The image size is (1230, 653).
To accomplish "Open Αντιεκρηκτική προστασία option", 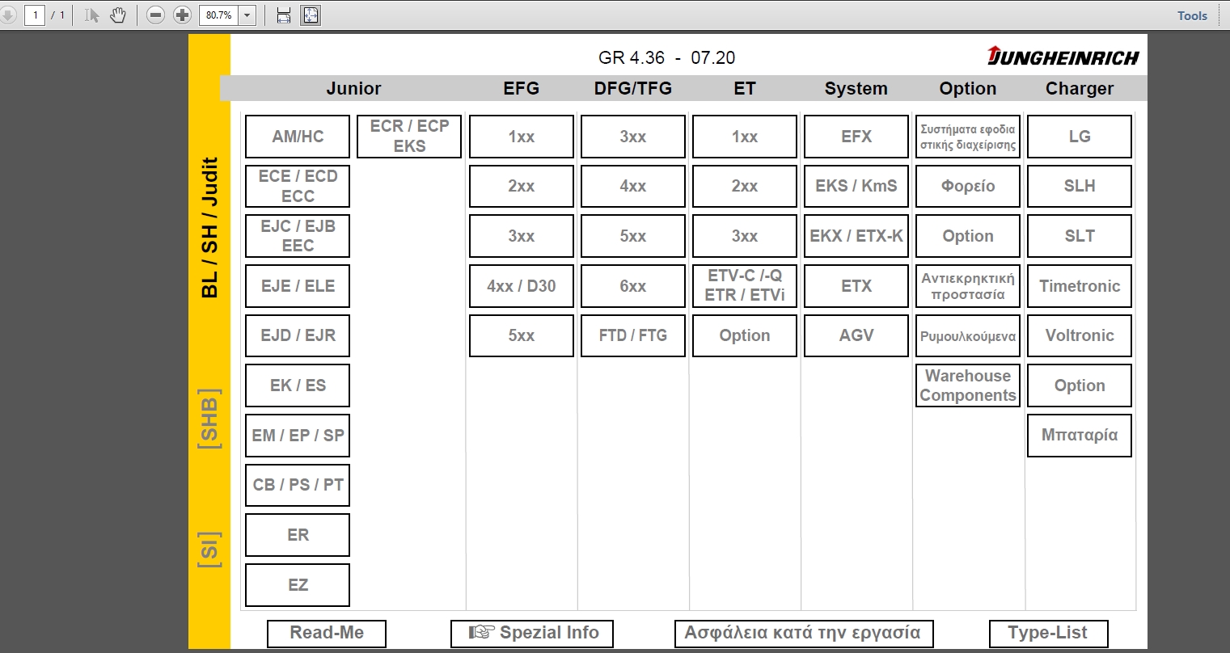I will 968,286.
